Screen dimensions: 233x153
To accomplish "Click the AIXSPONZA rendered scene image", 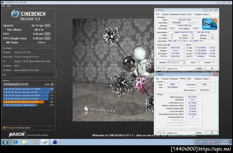I will click(x=113, y=70).
